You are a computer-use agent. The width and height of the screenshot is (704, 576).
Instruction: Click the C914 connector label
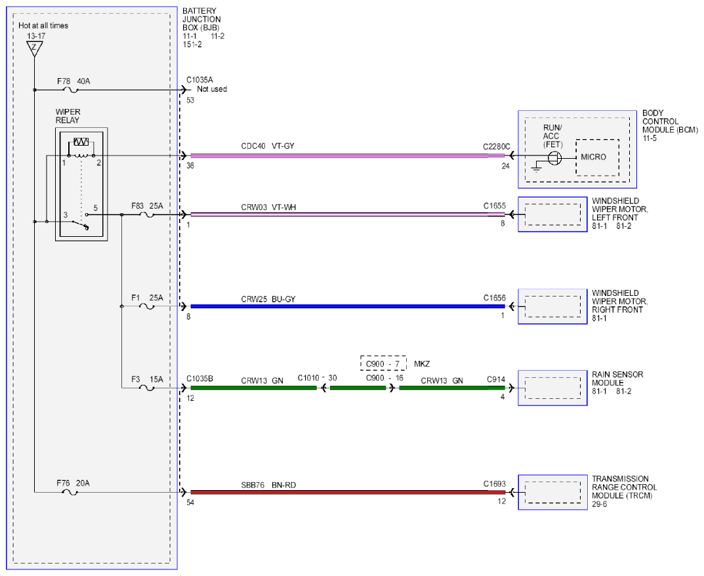pyautogui.click(x=496, y=379)
